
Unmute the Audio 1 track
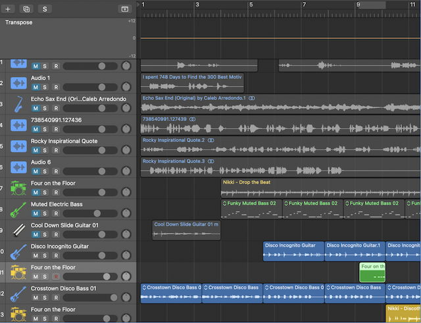[x=36, y=87]
